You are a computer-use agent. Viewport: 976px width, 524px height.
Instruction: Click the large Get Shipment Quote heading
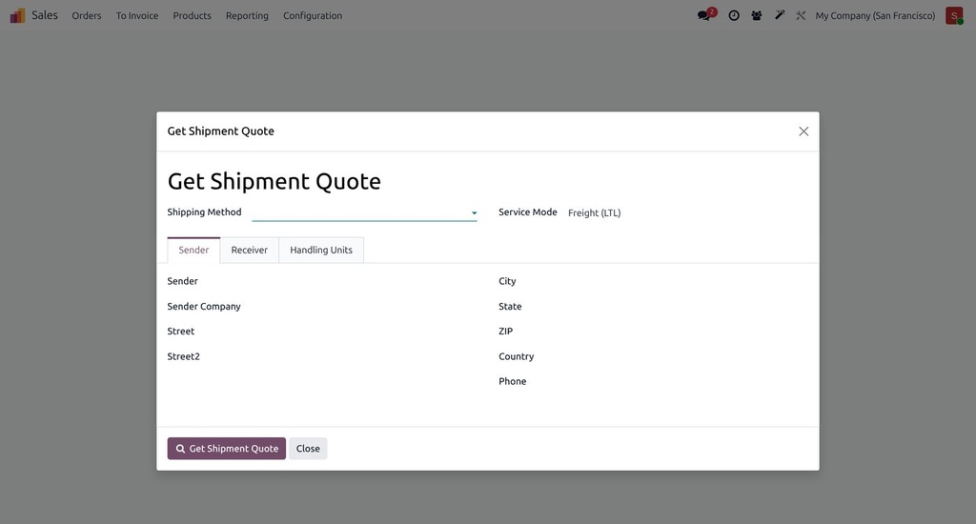(x=274, y=182)
